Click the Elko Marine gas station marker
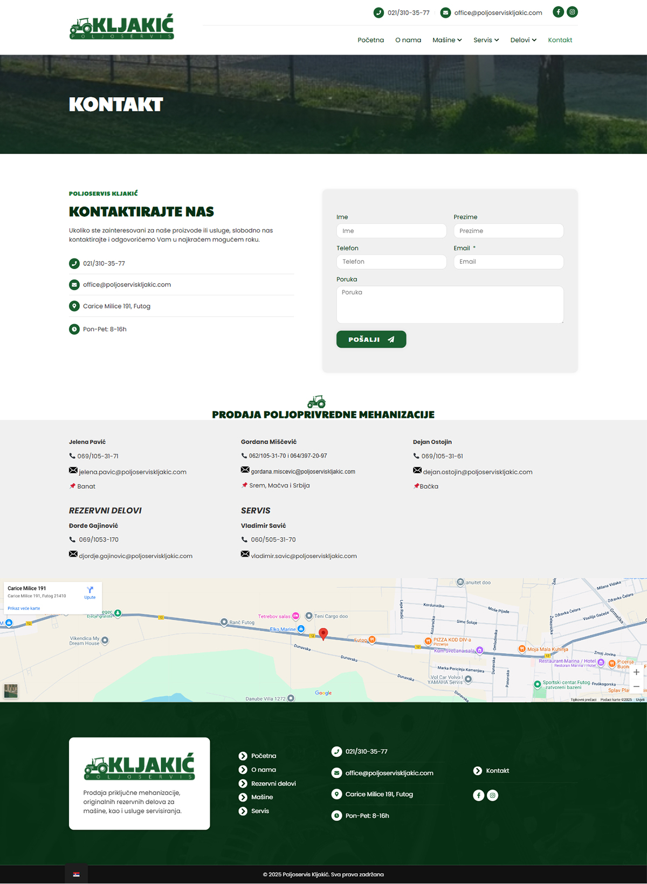647x884 pixels. pyautogui.click(x=301, y=629)
